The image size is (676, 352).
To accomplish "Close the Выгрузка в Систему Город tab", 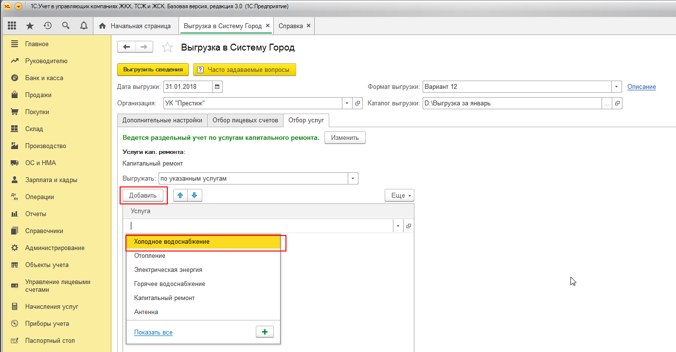I will [267, 26].
